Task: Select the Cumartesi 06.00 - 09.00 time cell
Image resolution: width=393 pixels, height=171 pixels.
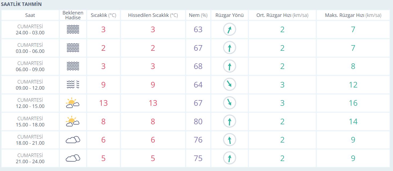Action: click(x=30, y=66)
